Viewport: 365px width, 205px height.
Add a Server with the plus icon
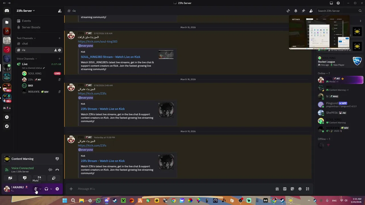click(7, 117)
